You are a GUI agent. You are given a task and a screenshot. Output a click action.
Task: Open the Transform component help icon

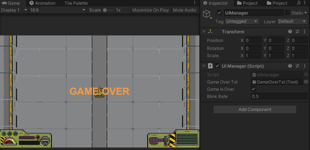[290, 31]
